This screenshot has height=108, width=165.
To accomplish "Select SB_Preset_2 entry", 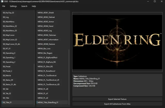I will tap(18, 71).
